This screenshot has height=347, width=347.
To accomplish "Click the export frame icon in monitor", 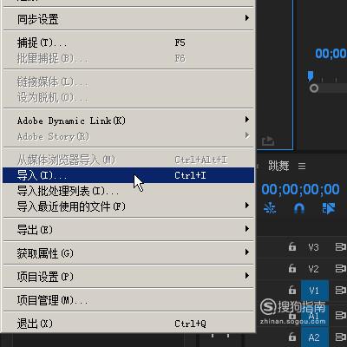I will 268,141.
